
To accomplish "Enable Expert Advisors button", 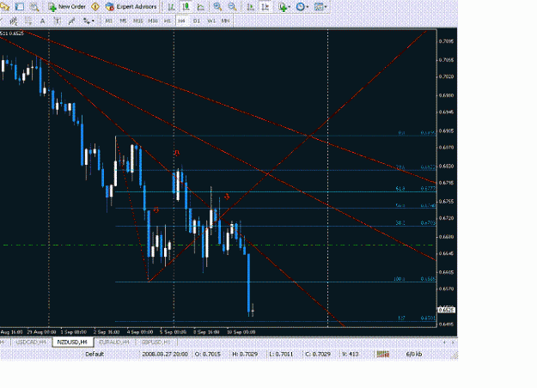I will coord(131,7).
